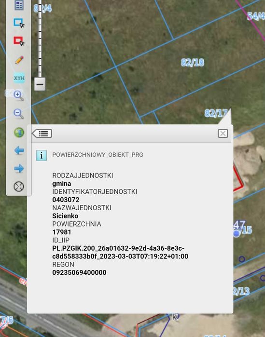Screen dimensions: 265x337
Task: Close the parcel information popup
Action: 223,134
